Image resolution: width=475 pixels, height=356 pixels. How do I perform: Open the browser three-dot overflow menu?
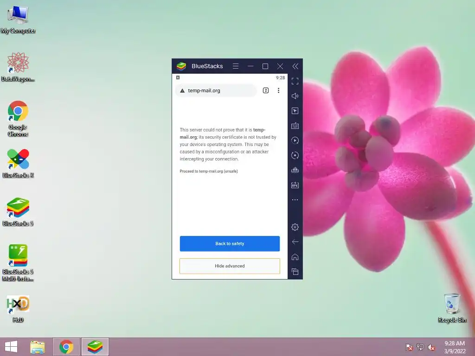(x=278, y=90)
